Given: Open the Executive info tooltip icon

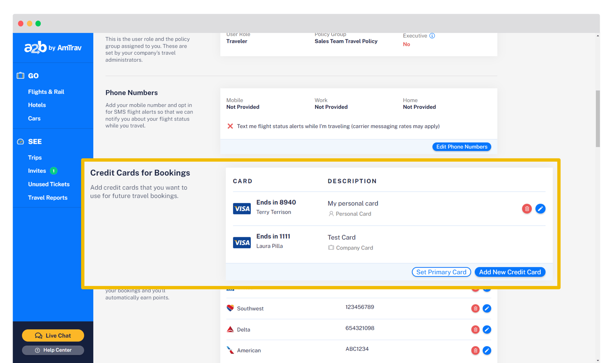Looking at the screenshot, I should click(x=433, y=35).
